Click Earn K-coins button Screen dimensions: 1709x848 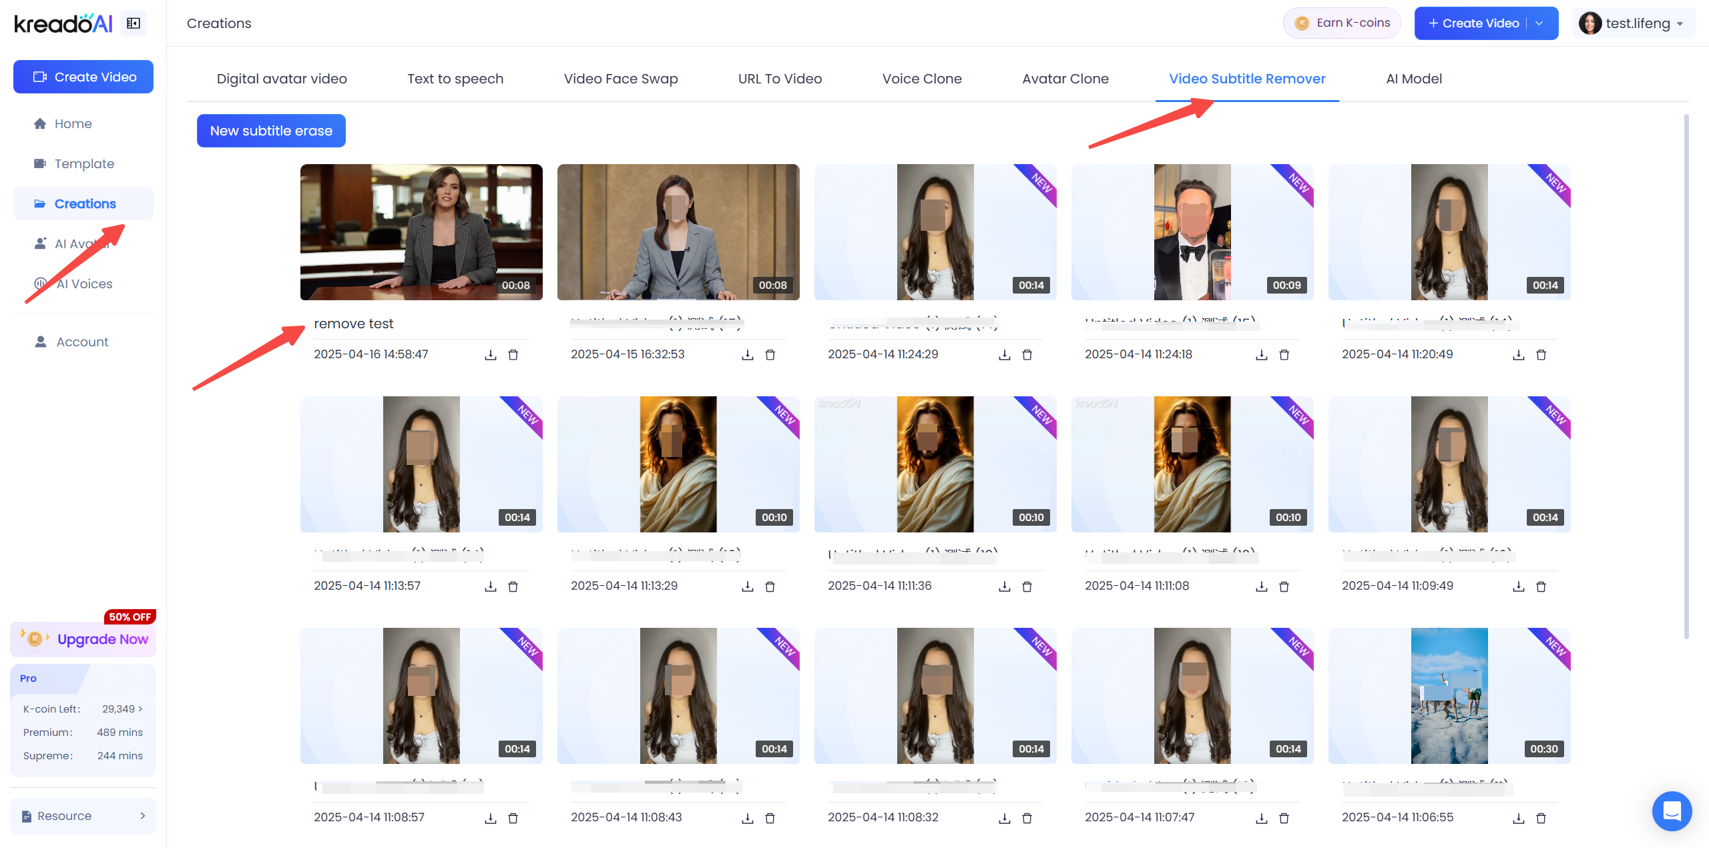tap(1342, 23)
